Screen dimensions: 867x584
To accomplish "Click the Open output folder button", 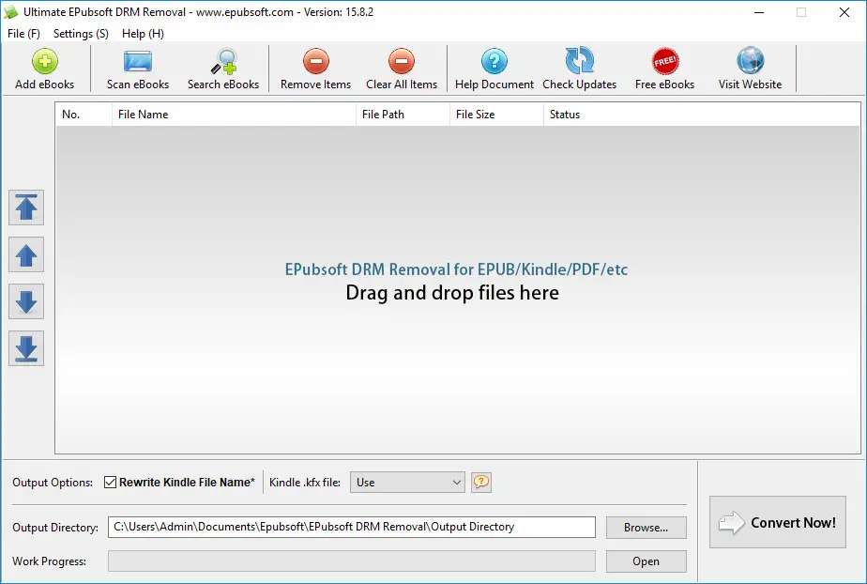I will [646, 561].
